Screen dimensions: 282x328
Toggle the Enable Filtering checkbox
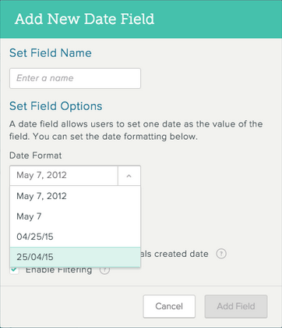click(x=15, y=270)
